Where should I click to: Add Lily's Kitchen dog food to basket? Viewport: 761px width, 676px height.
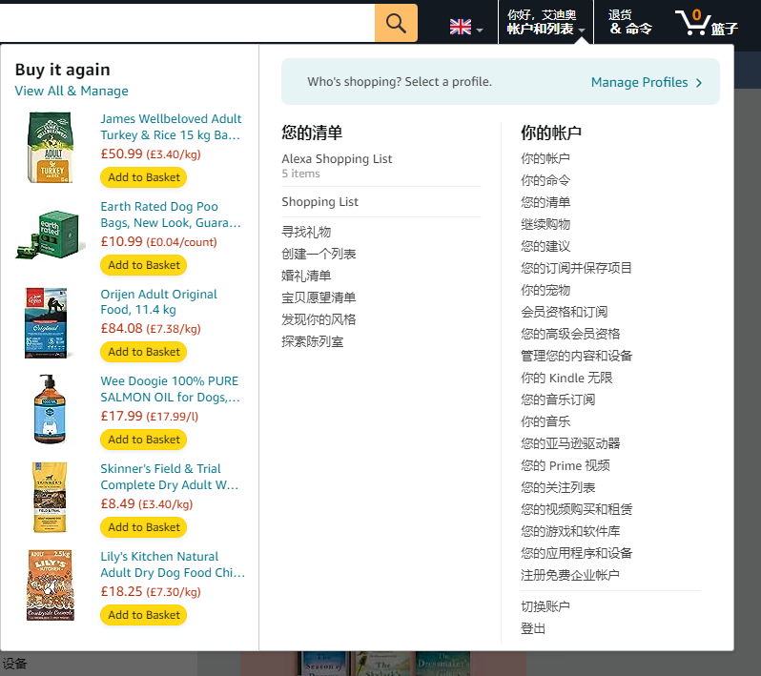pos(144,615)
